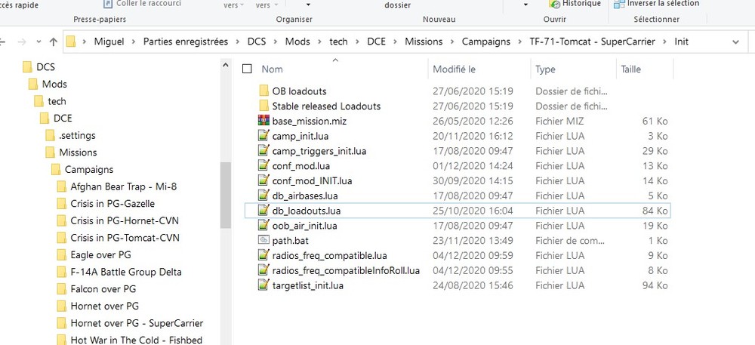Click the navigation pane vertical scrollbar
This screenshot has height=345, width=755.
tap(225, 195)
